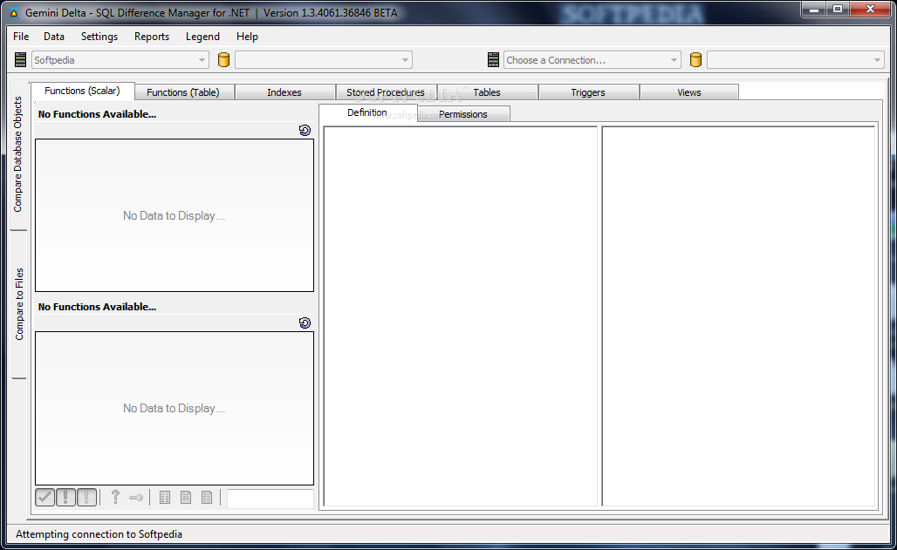Click the status text 'Attempting connection to Softpedia'
The image size is (897, 550).
coord(99,534)
